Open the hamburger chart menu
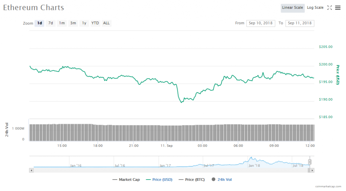The image size is (346, 191). (x=338, y=8)
